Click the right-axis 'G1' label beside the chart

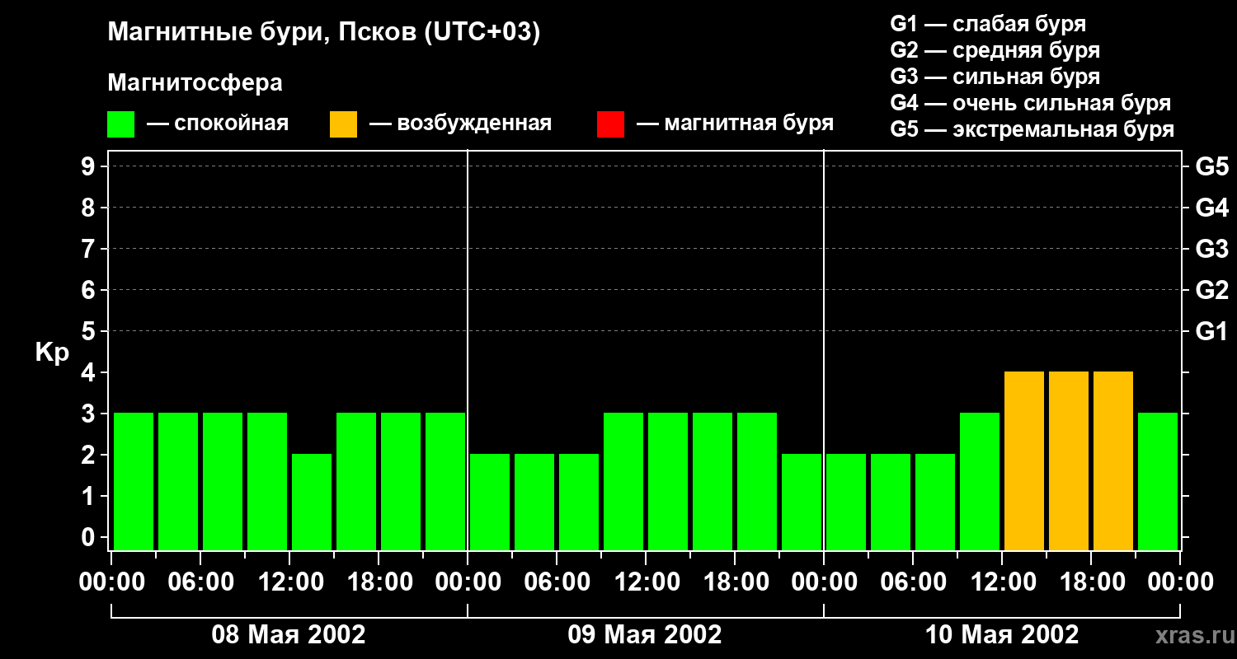(x=1211, y=331)
